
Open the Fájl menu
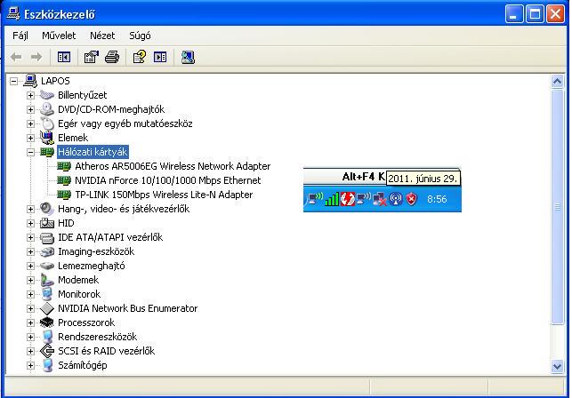(20, 36)
